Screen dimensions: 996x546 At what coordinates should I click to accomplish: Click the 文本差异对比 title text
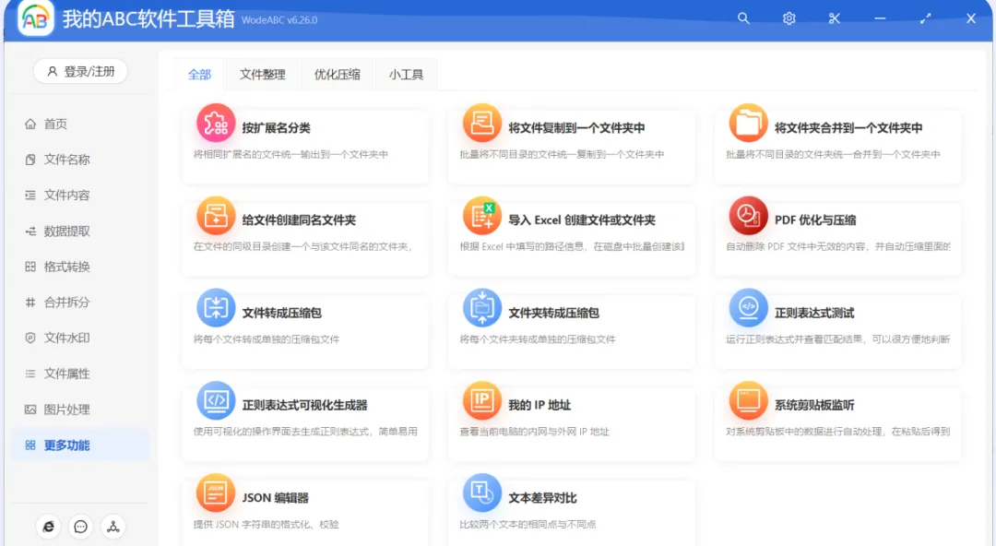click(x=542, y=498)
